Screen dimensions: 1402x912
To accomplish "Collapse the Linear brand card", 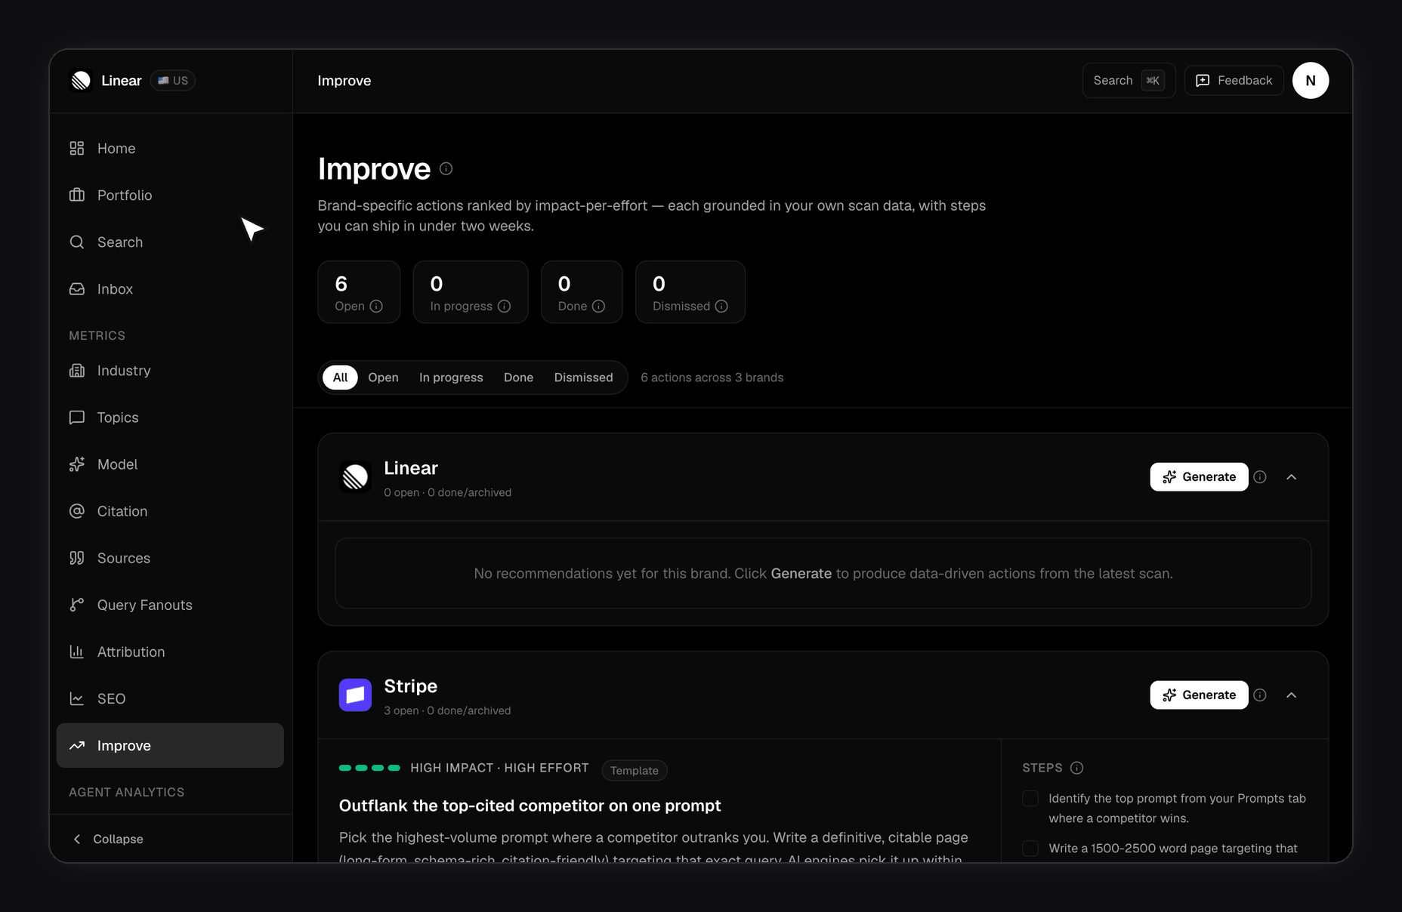I will tap(1292, 477).
